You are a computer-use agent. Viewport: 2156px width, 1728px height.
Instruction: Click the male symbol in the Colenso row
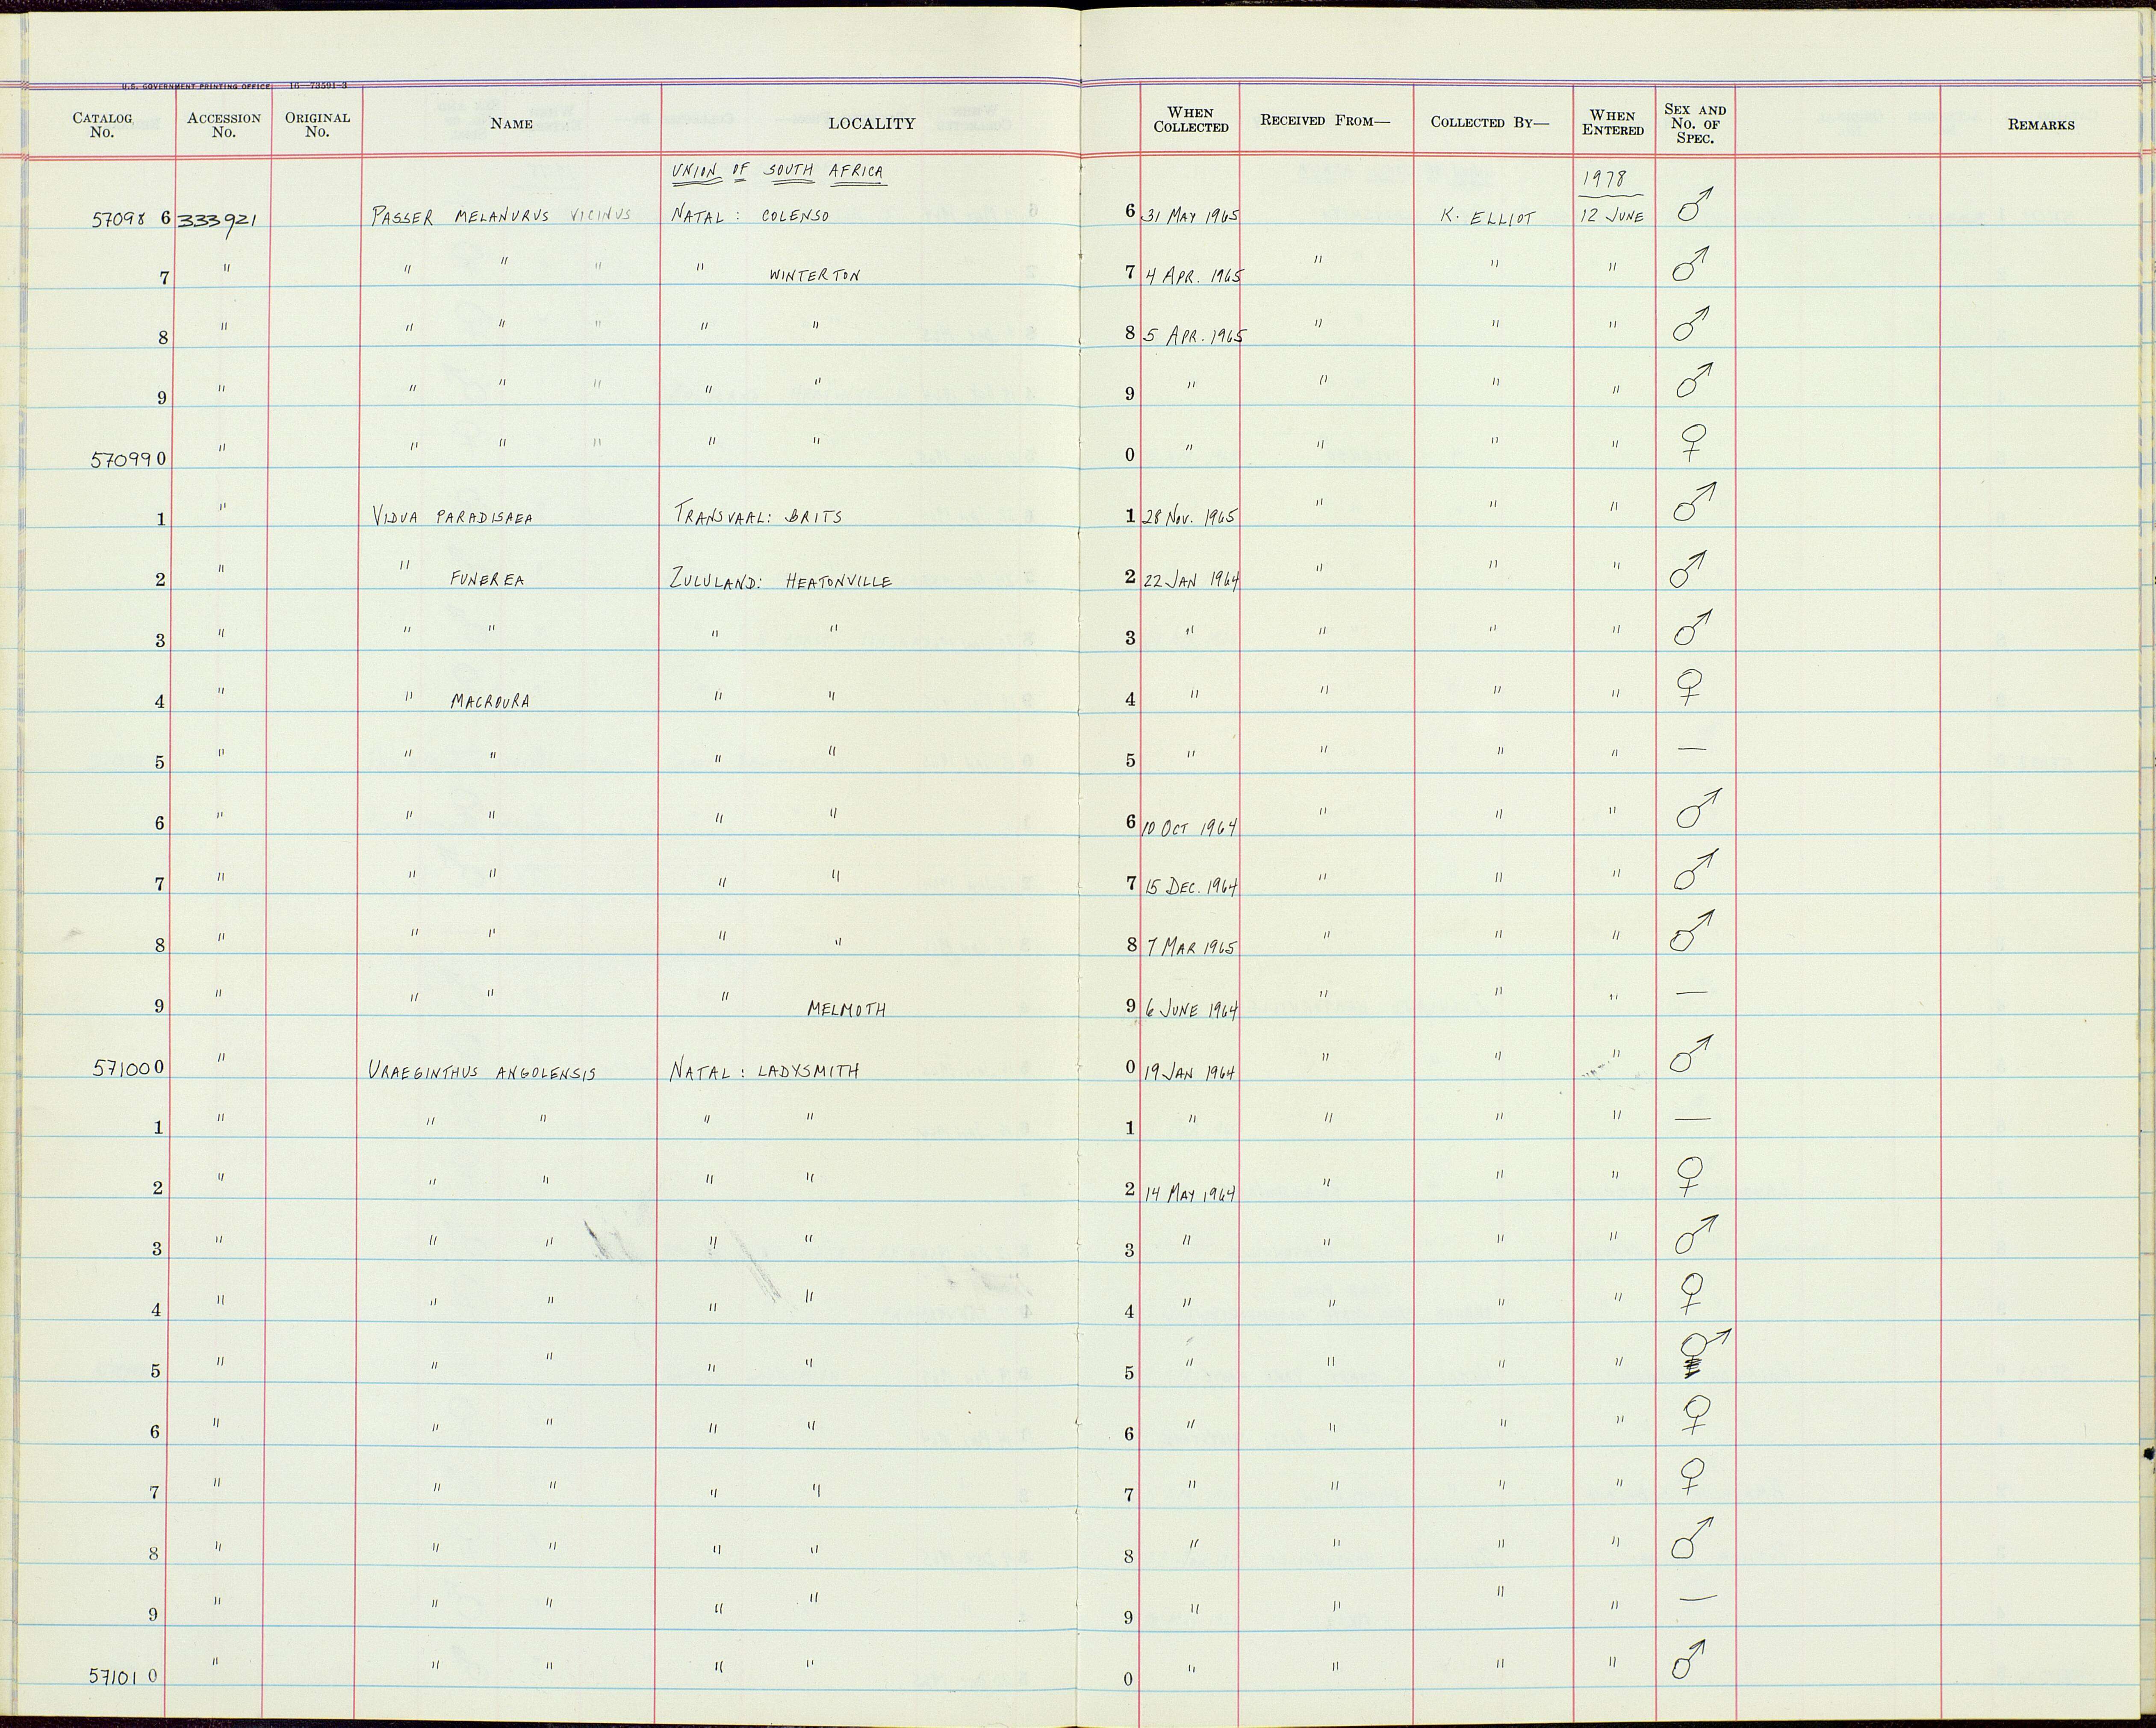(x=1695, y=203)
